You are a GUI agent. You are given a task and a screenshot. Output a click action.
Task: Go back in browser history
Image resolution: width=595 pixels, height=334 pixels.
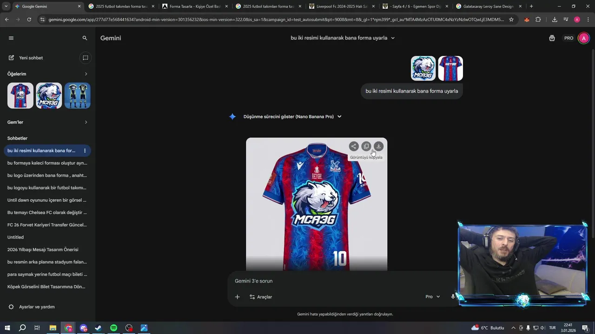[x=7, y=19]
